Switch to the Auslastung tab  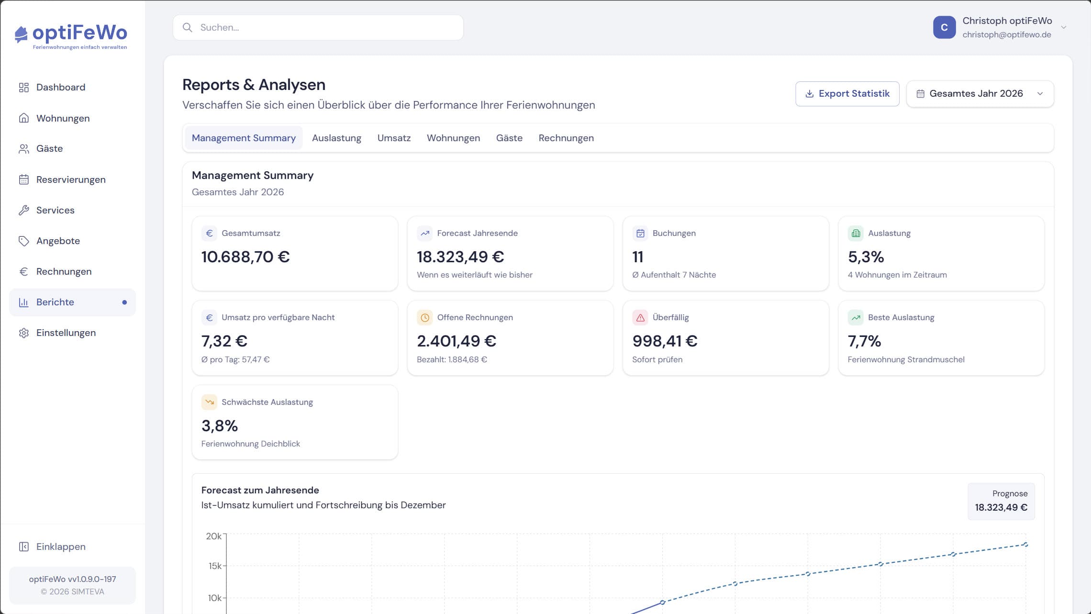tap(336, 138)
